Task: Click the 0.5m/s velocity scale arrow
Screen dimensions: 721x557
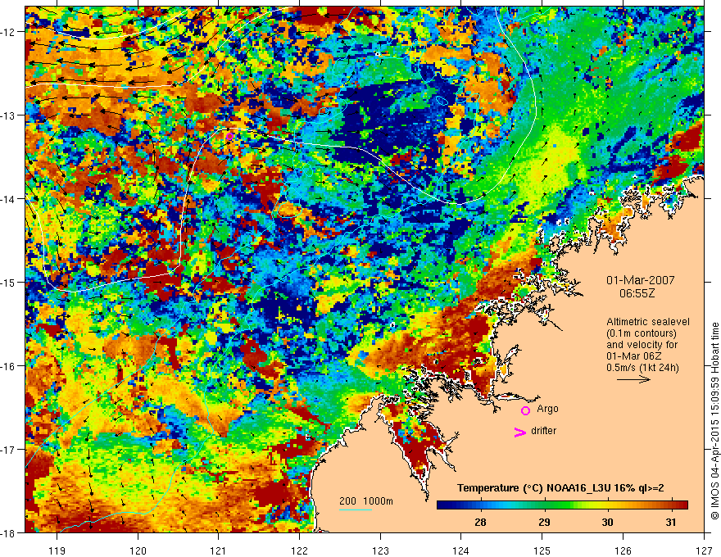Action: coord(633,379)
